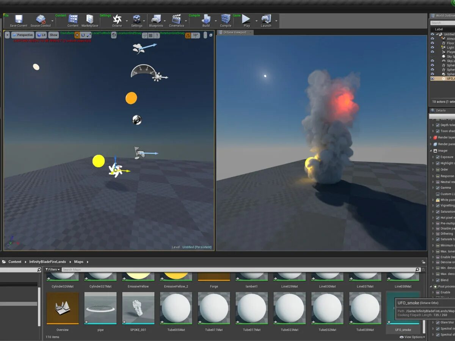Click the Play toolbar button
The width and height of the screenshot is (455, 341).
(246, 19)
